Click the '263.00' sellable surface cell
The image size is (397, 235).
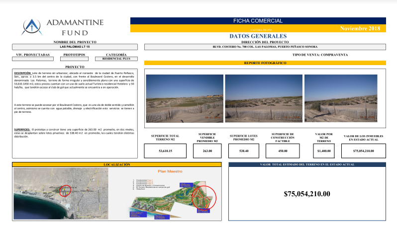pos(207,151)
